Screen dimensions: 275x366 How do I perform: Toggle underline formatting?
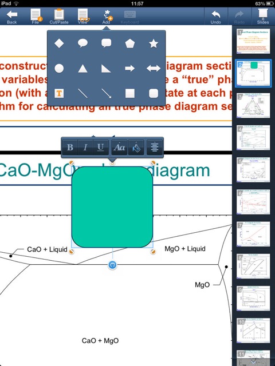tap(101, 148)
